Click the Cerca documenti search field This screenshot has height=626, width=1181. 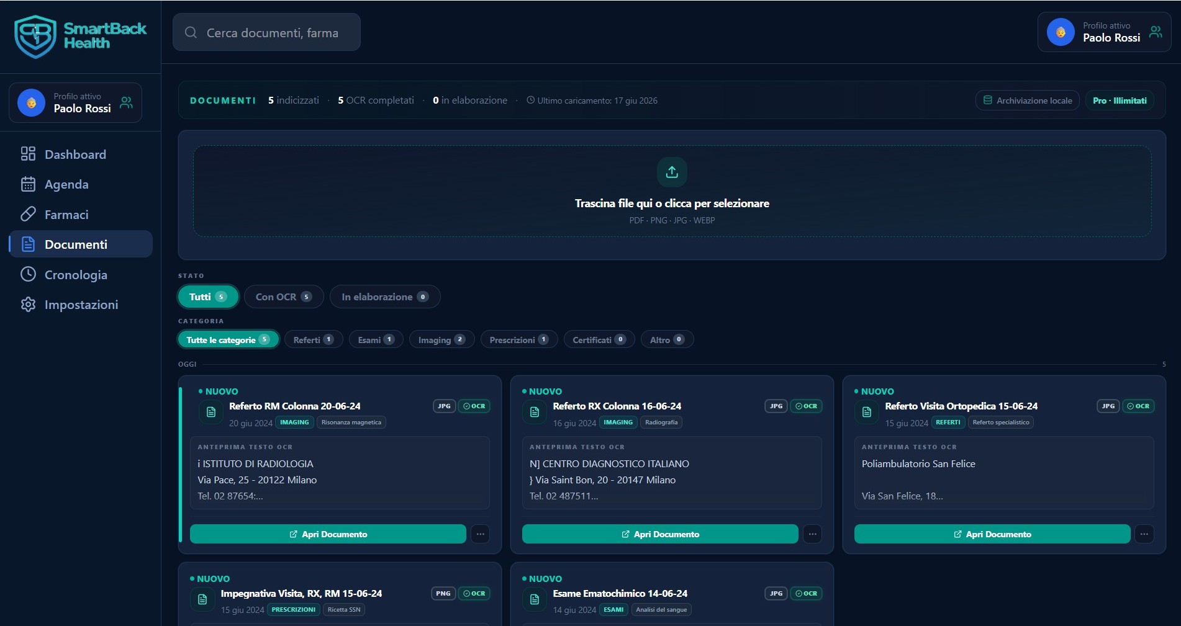point(266,32)
